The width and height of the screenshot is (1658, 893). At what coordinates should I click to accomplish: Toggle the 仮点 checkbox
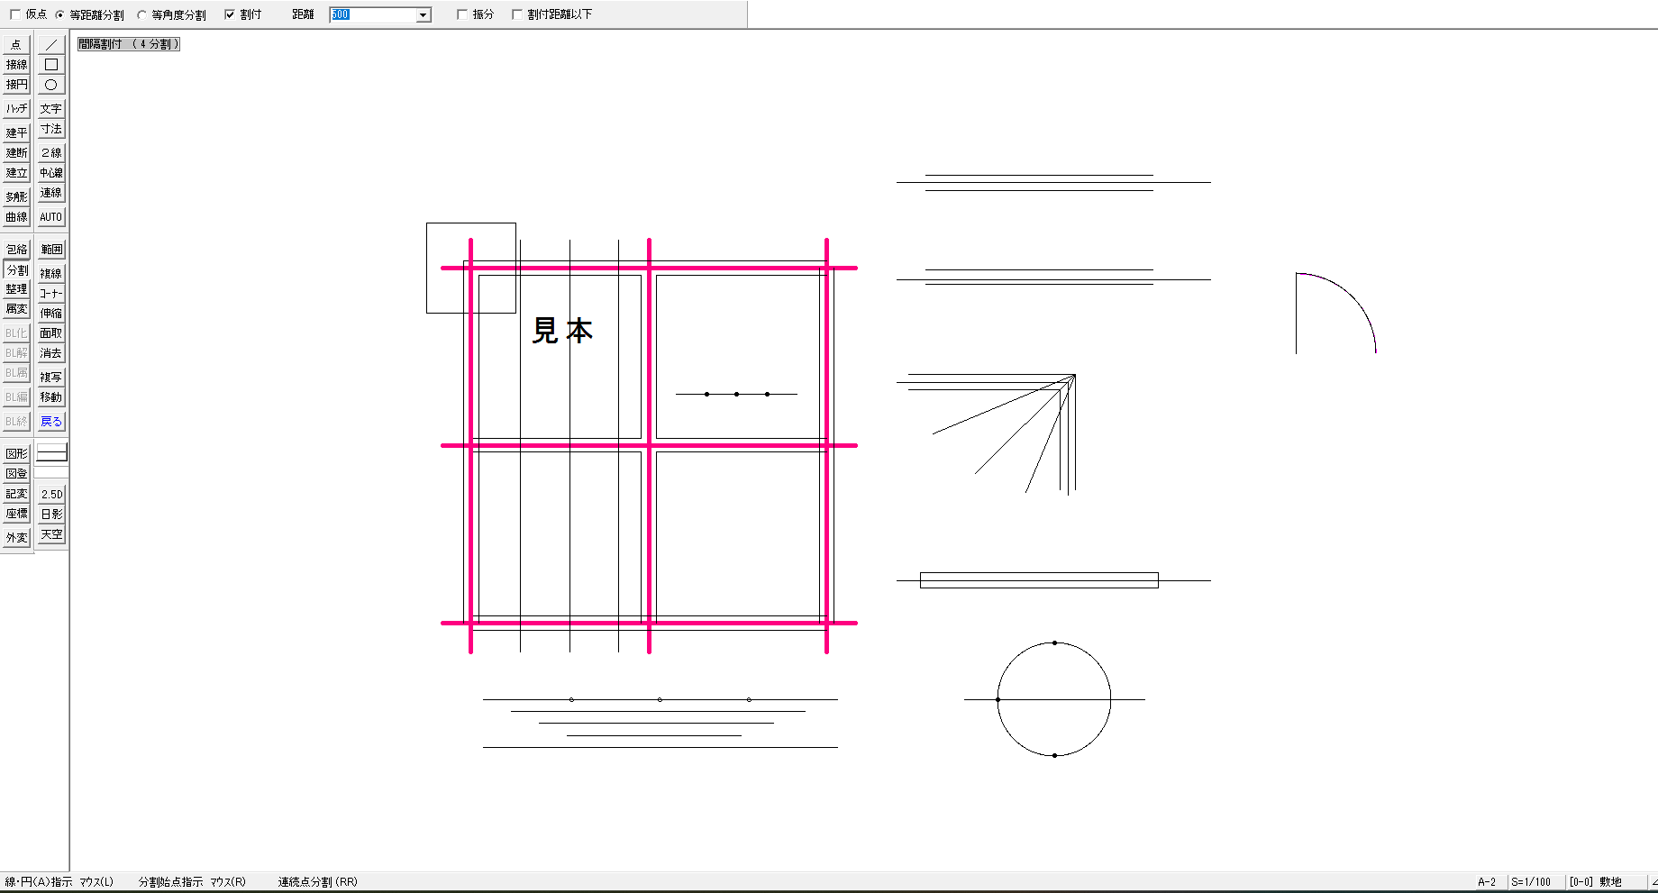click(x=15, y=14)
